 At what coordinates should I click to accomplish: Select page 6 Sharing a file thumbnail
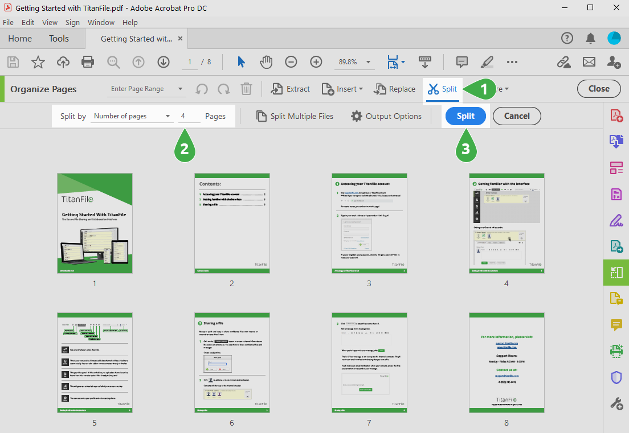coord(232,363)
